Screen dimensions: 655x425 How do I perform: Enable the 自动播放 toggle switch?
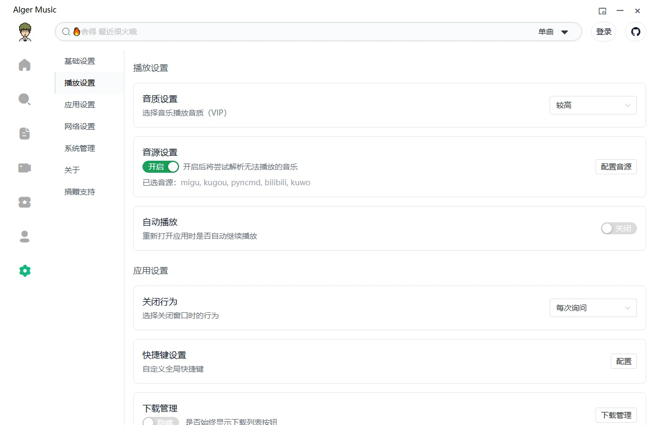[x=618, y=228]
